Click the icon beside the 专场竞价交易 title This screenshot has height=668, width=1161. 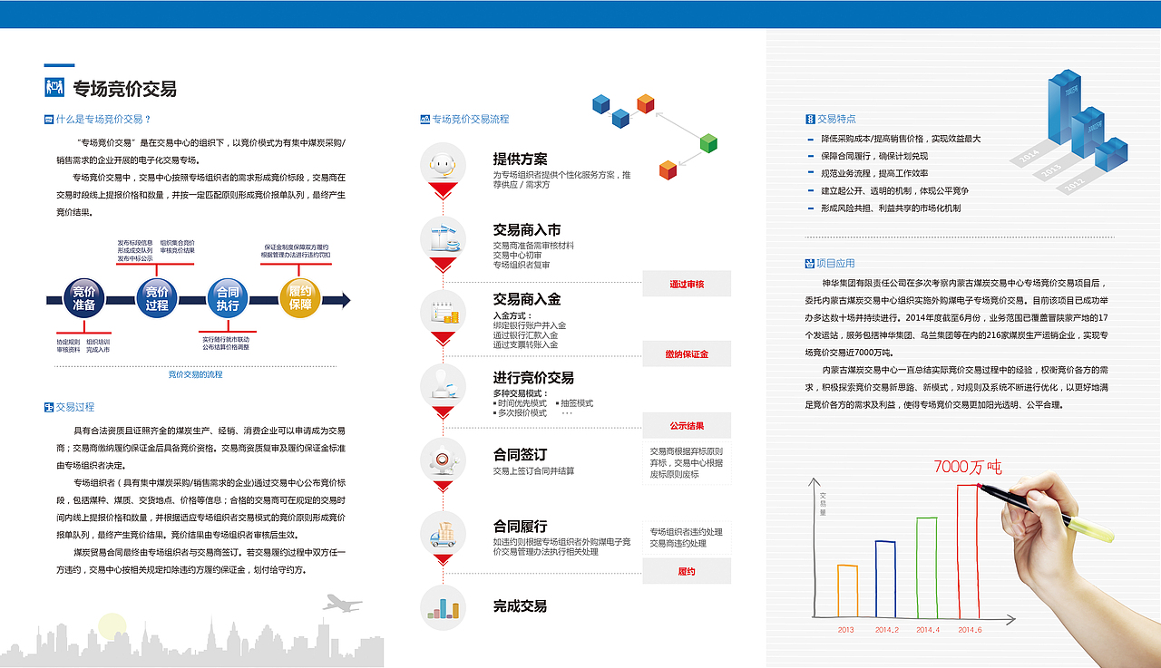pyautogui.click(x=54, y=88)
